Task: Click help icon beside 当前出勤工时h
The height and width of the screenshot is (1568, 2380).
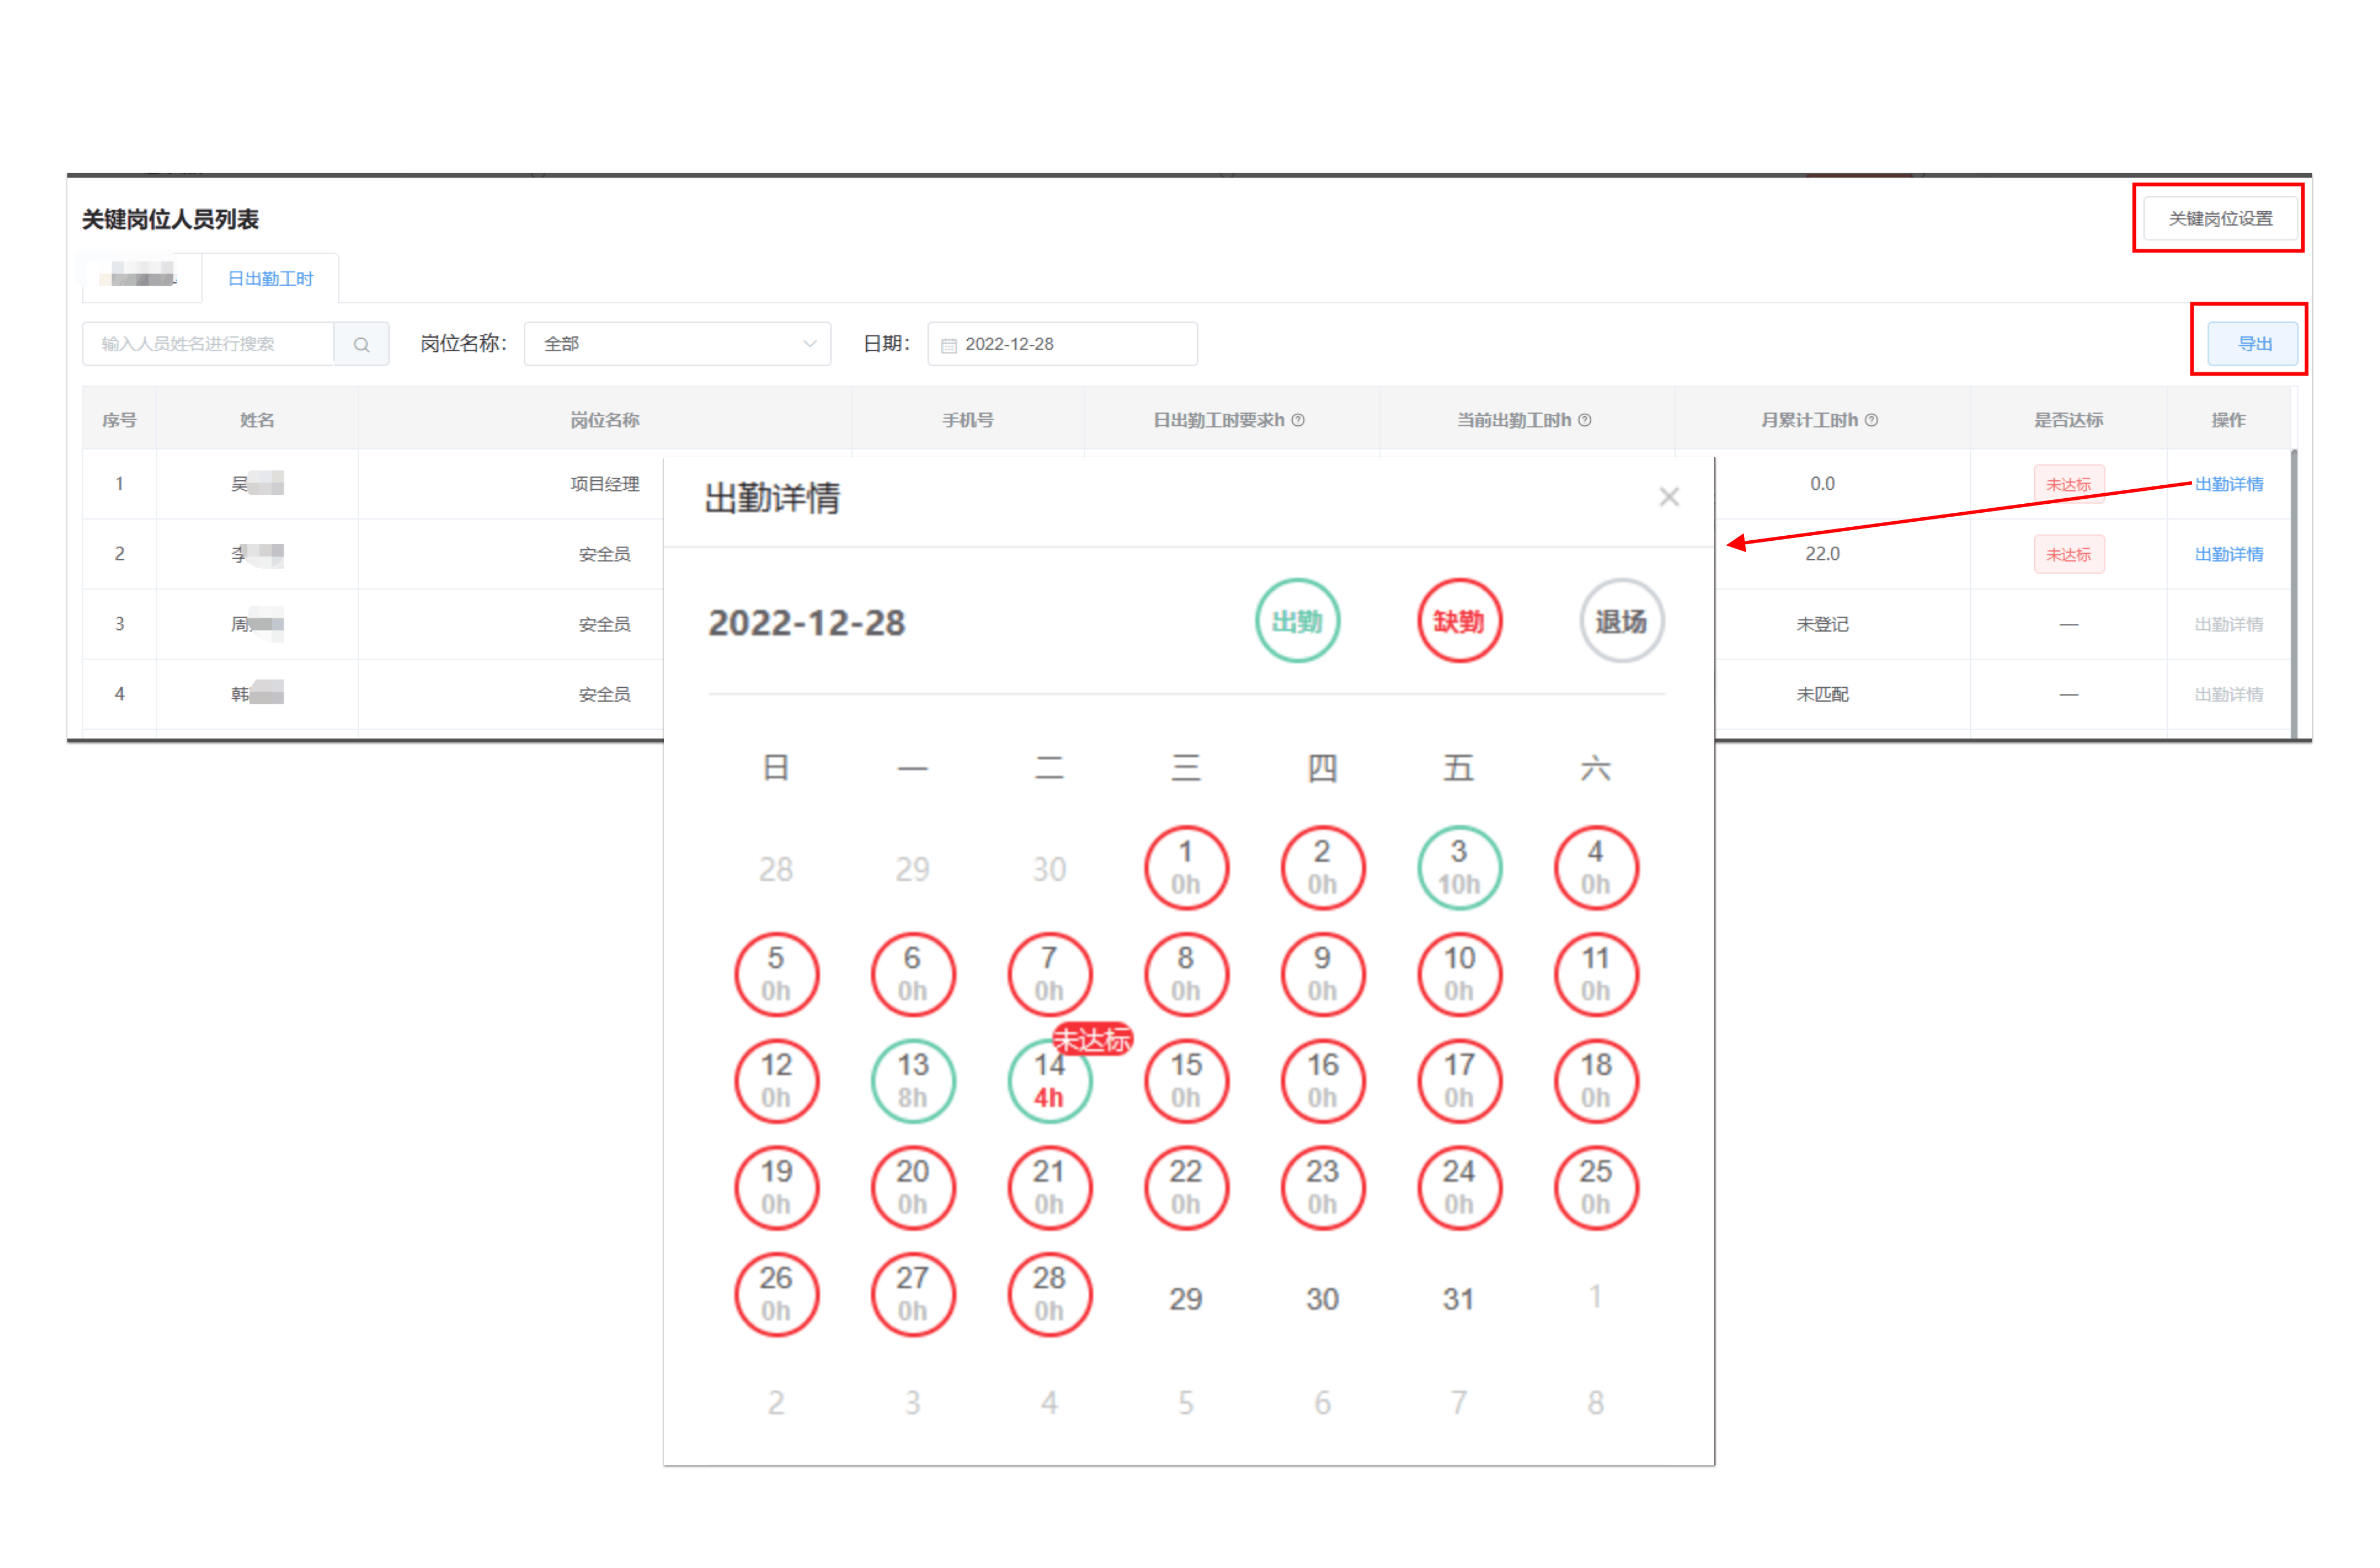Action: (x=1583, y=420)
